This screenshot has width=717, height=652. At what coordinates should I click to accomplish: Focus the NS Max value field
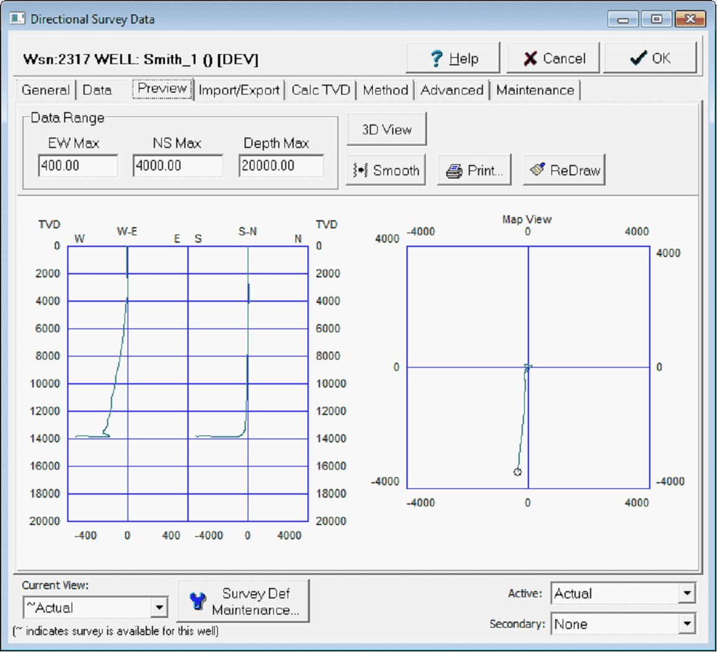click(x=177, y=166)
